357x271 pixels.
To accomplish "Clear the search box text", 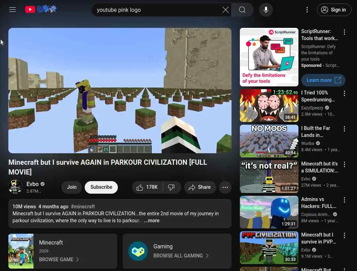I will click(x=226, y=10).
